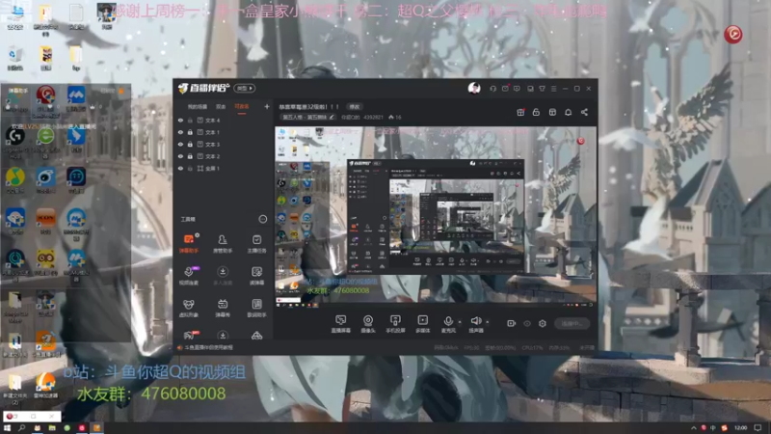The width and height of the screenshot is (771, 434).
Task: Click the stream preview canvas
Action: point(436,216)
